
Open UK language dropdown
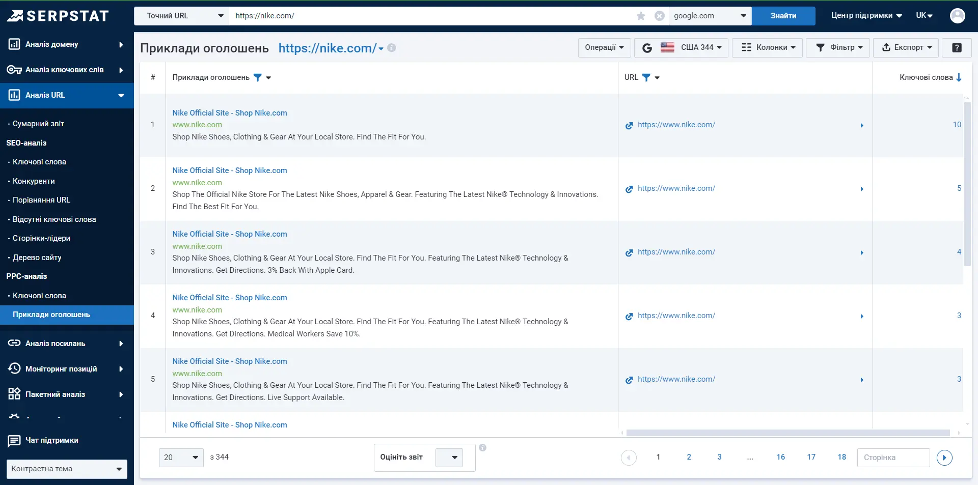pos(924,16)
